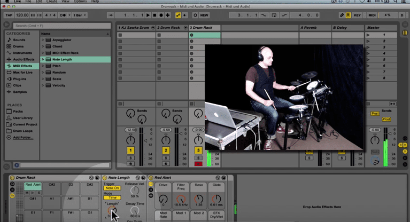410x222 pixels.
Task: Click the NEW button in transport bar
Action: click(204, 15)
